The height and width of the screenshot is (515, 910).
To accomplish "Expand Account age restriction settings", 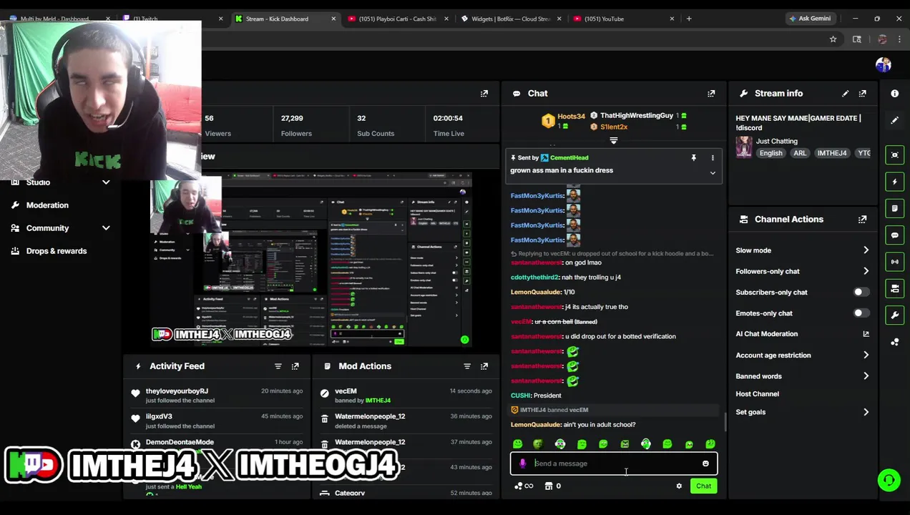I will (866, 355).
